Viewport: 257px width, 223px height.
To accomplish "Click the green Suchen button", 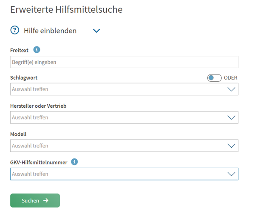I will coord(35,200).
